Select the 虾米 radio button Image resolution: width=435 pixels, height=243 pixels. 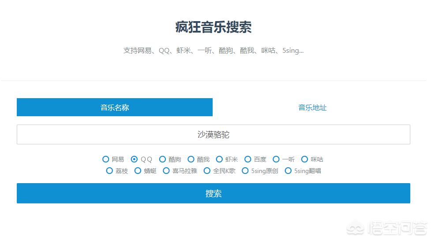tap(219, 159)
